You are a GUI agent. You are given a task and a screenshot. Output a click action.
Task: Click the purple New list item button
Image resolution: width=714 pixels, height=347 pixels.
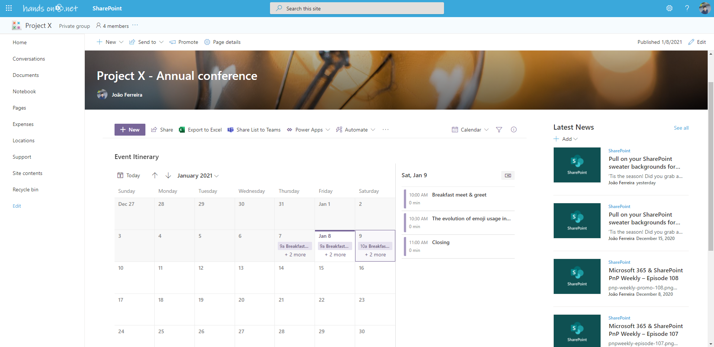(130, 130)
